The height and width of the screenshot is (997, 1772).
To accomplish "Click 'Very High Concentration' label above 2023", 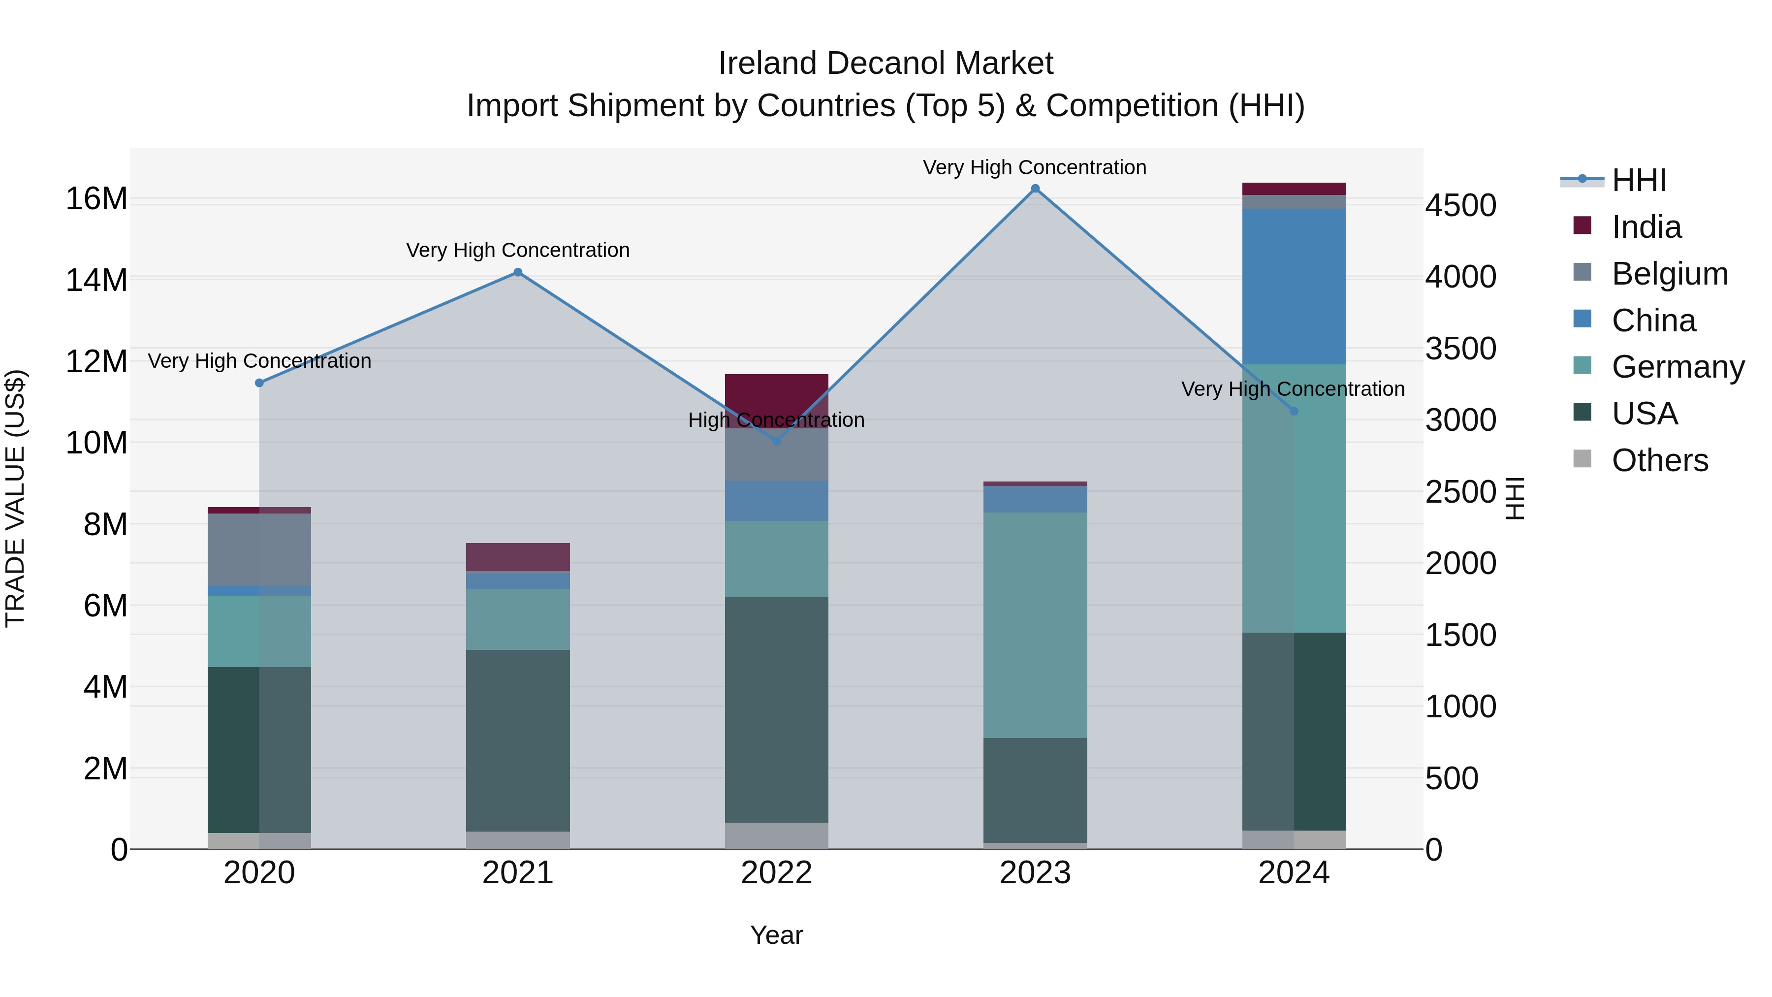I will click(1035, 167).
